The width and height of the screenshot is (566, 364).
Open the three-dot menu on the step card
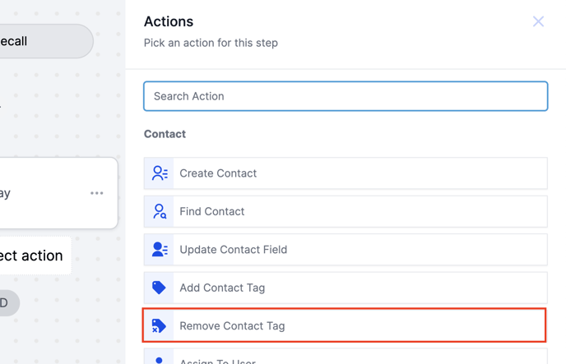point(97,193)
